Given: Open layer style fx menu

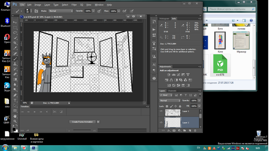Looking at the screenshot, I should click(169, 130).
